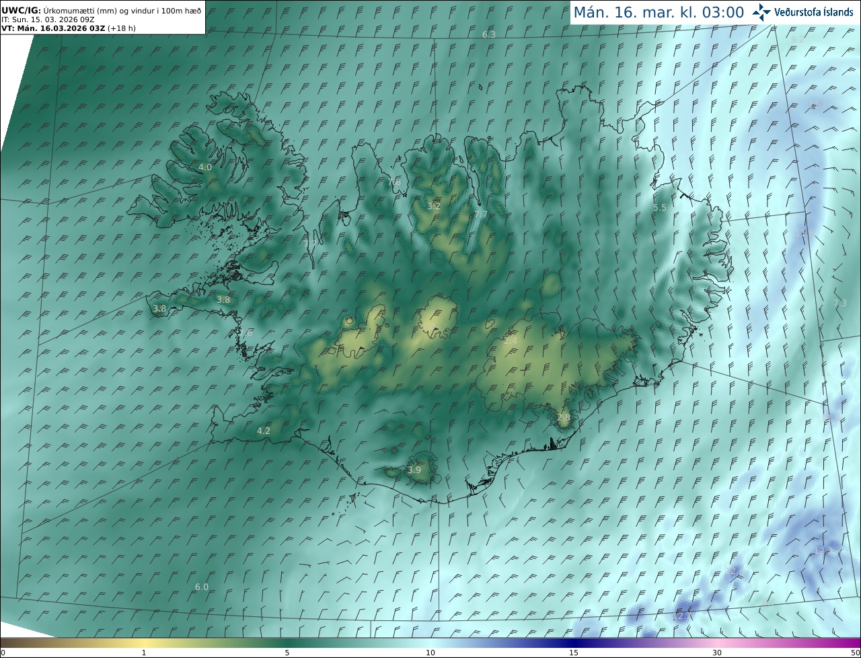The height and width of the screenshot is (658, 861).
Task: Click the 0 tick on the colour scale
Action: pos(3,653)
